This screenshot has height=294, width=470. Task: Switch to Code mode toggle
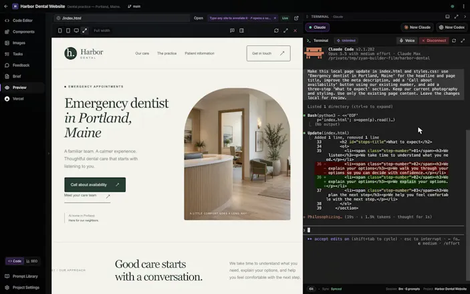coord(15,261)
